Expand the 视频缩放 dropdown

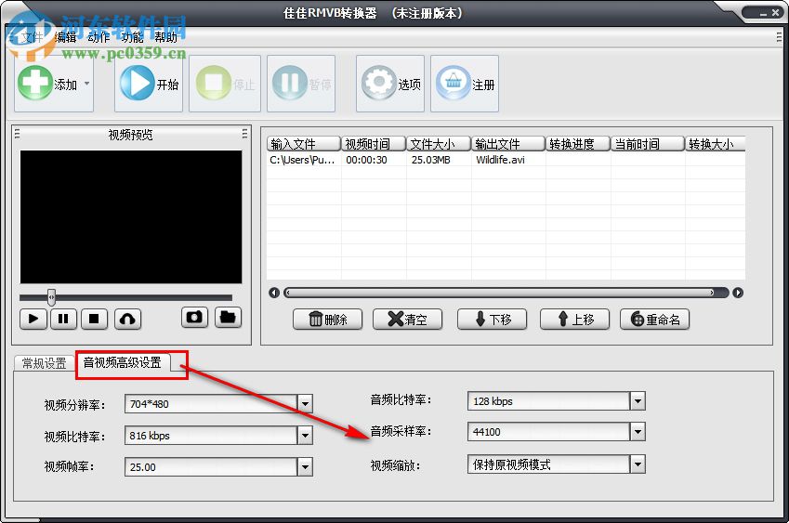point(638,464)
